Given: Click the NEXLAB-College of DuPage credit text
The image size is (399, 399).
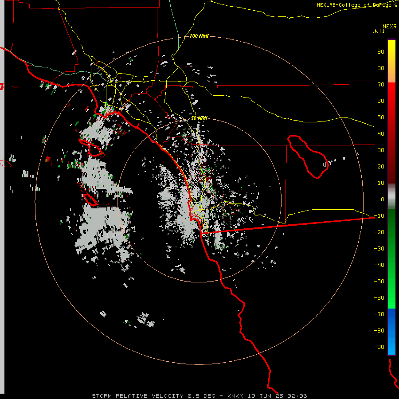Looking at the screenshot, I should tap(357, 5).
